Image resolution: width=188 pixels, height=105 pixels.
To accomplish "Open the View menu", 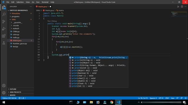I will 28,2.
